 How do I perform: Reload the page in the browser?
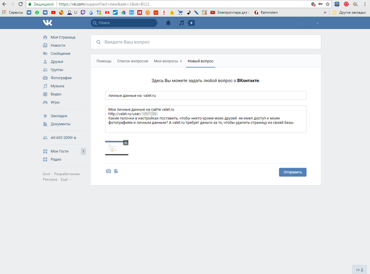[x=21, y=3]
